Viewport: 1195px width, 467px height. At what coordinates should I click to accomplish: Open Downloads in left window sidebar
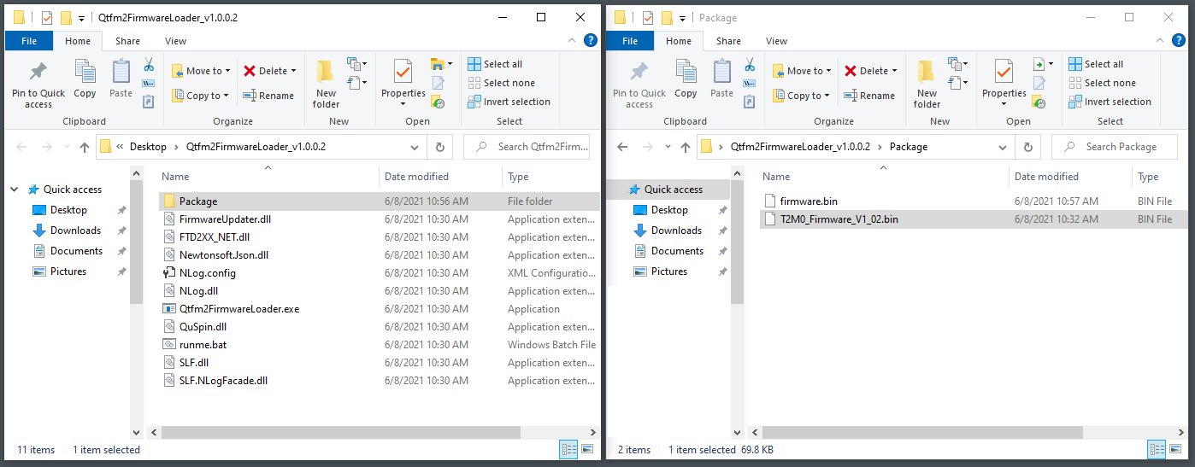(x=75, y=231)
